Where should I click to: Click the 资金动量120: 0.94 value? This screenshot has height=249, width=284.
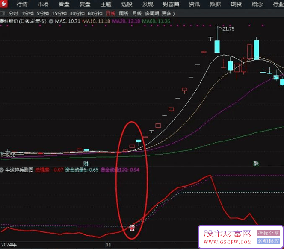coord(120,170)
